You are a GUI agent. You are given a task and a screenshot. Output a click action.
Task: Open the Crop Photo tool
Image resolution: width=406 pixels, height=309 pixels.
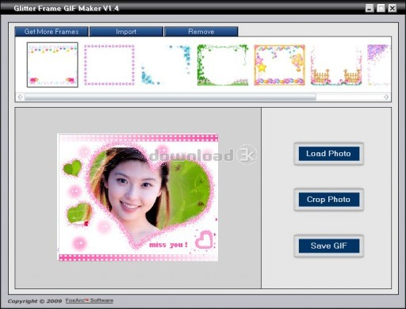(x=328, y=200)
